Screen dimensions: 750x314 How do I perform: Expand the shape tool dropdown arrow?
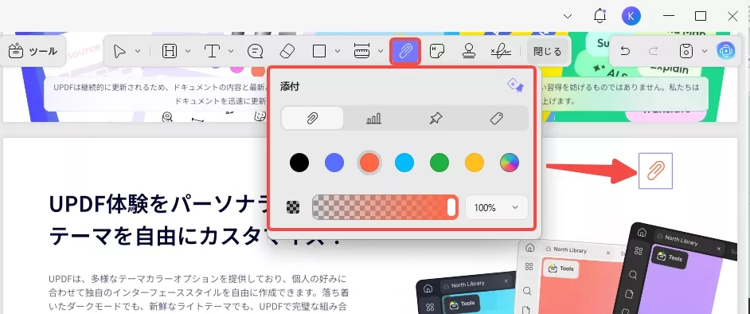point(338,51)
